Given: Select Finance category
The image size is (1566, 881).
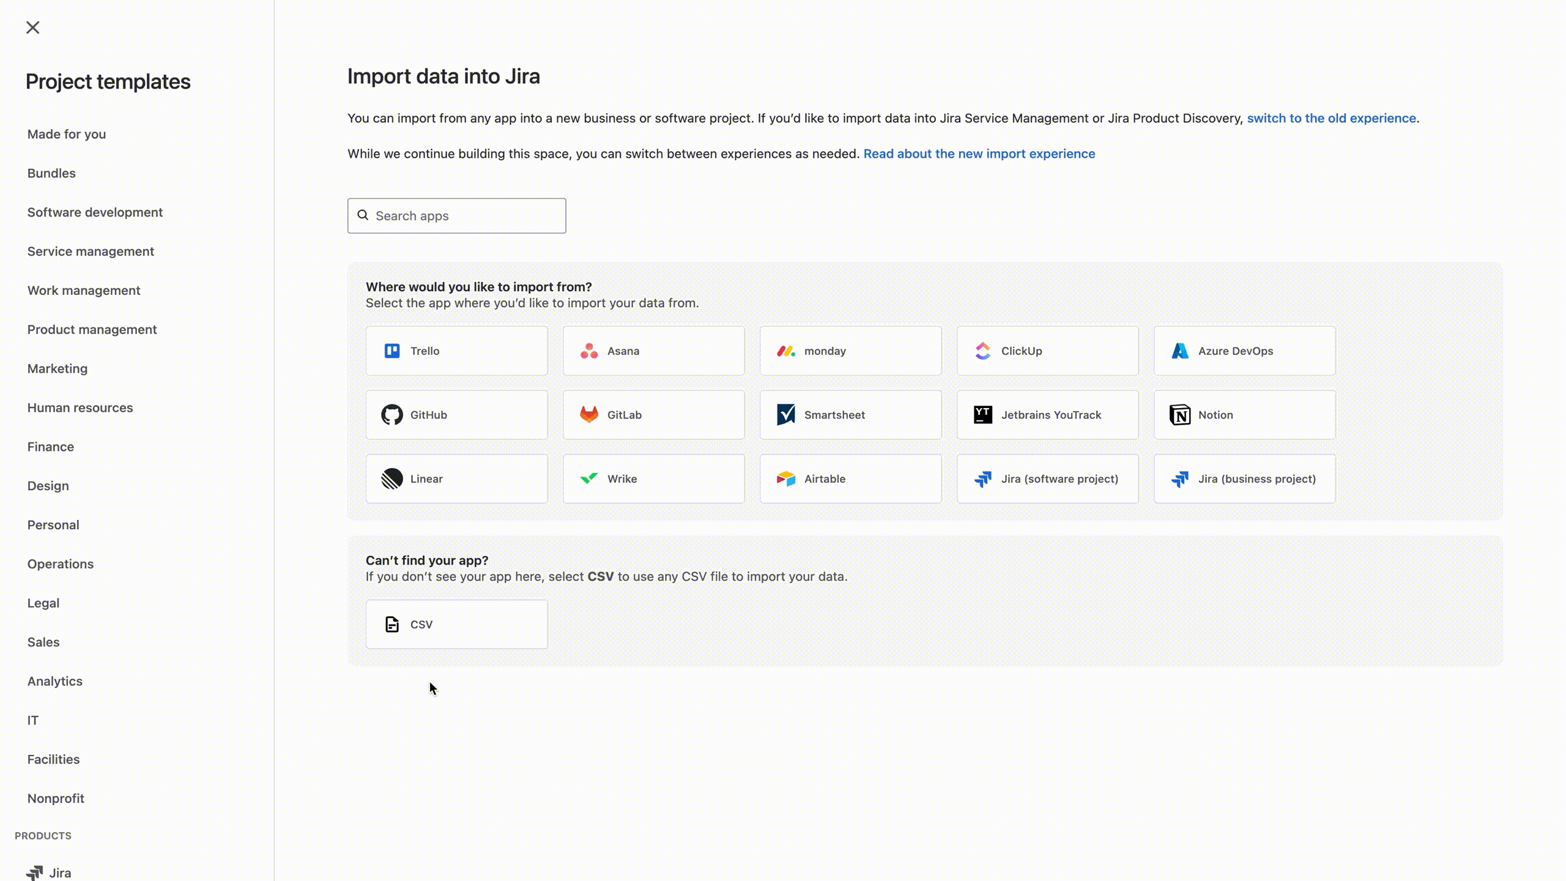Looking at the screenshot, I should point(51,447).
